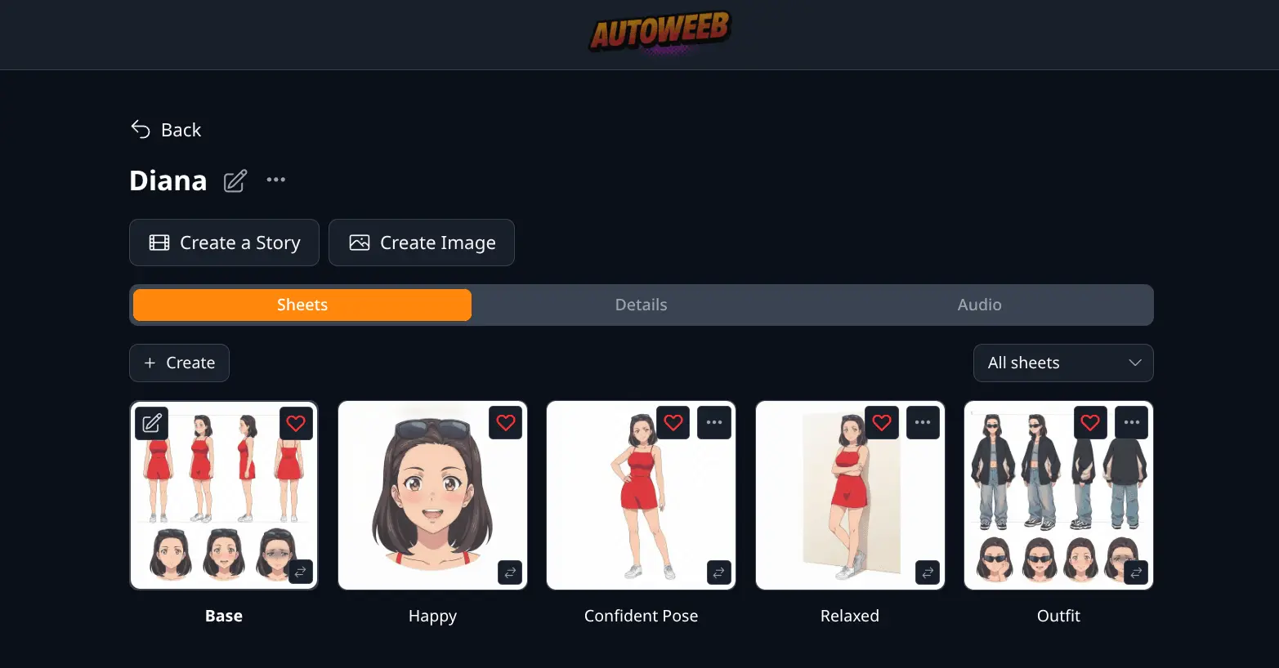This screenshot has width=1279, height=668.
Task: Select the Sheets tab
Action: (302, 305)
